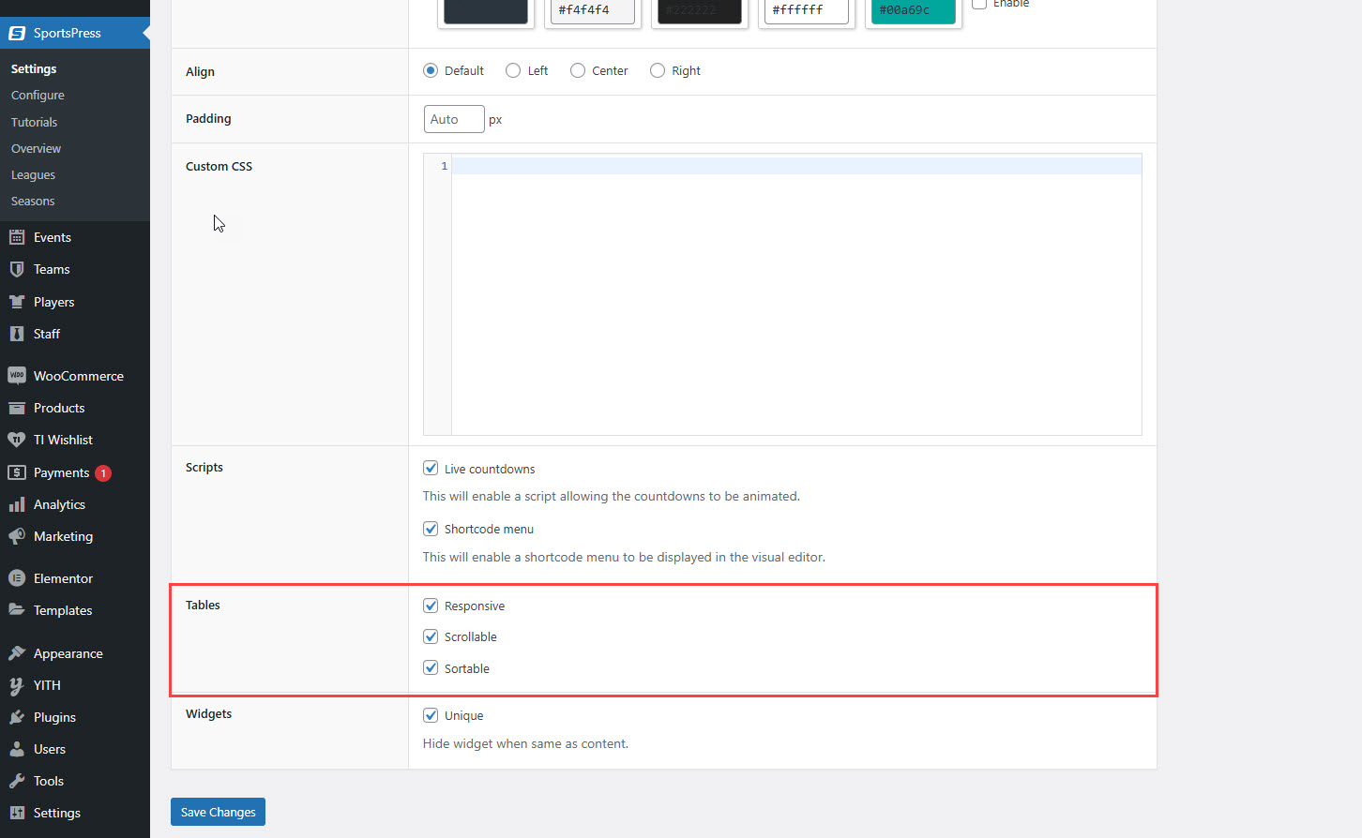Click the Events calendar icon
Screen dimensions: 1362x838
[17, 237]
